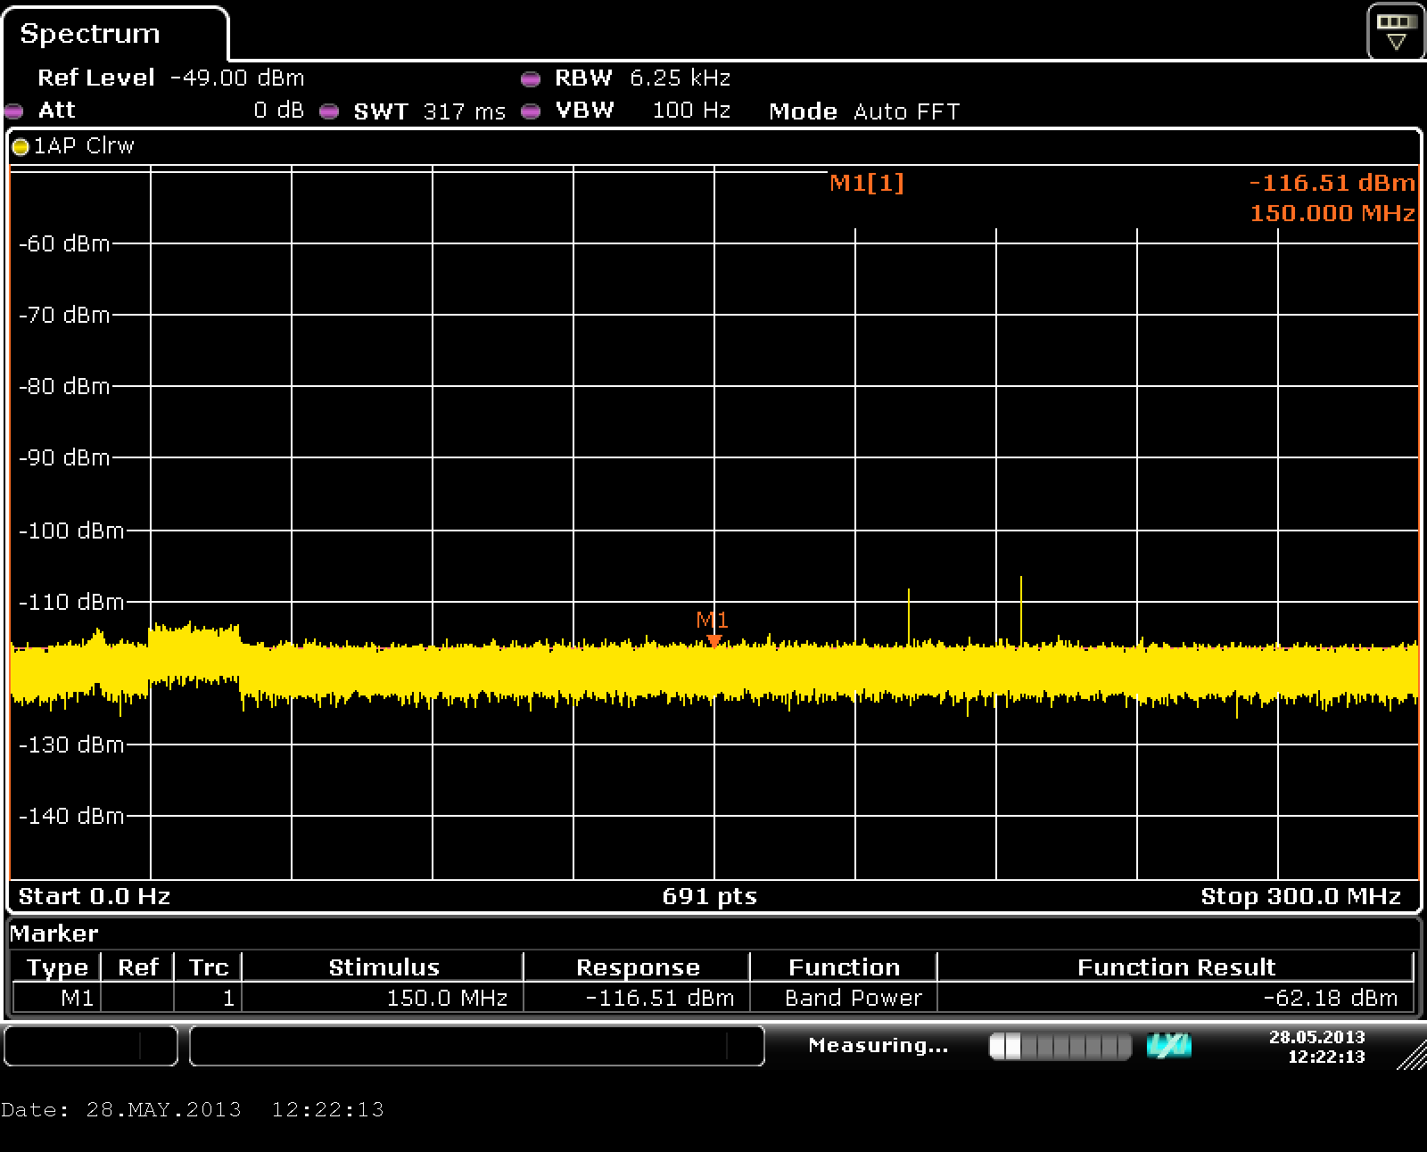Screen dimensions: 1427x1152
Task: Click the Start 0.0 Hz frequency label
Action: pos(95,896)
